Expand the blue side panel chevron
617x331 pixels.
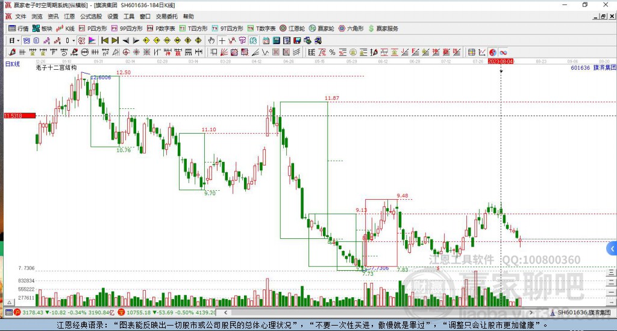click(x=612, y=249)
